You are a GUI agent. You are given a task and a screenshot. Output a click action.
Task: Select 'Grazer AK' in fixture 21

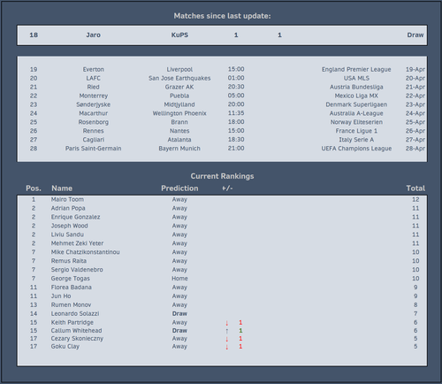[x=179, y=87]
